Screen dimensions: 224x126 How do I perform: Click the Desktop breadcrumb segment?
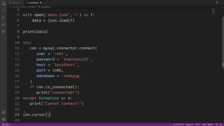[x=32, y=7]
